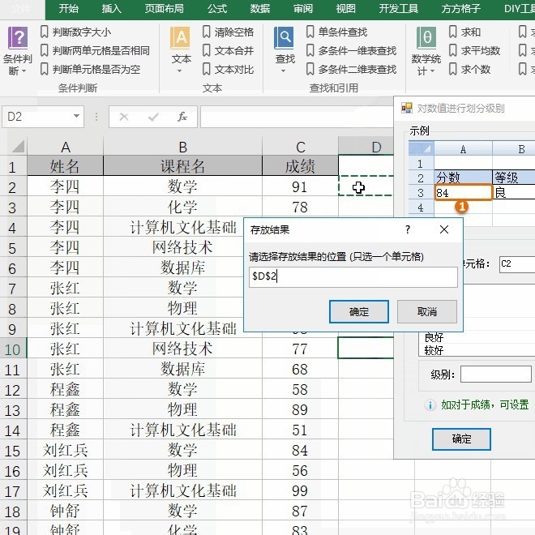Click info icon beside 如对于成绩 hint

click(430, 405)
